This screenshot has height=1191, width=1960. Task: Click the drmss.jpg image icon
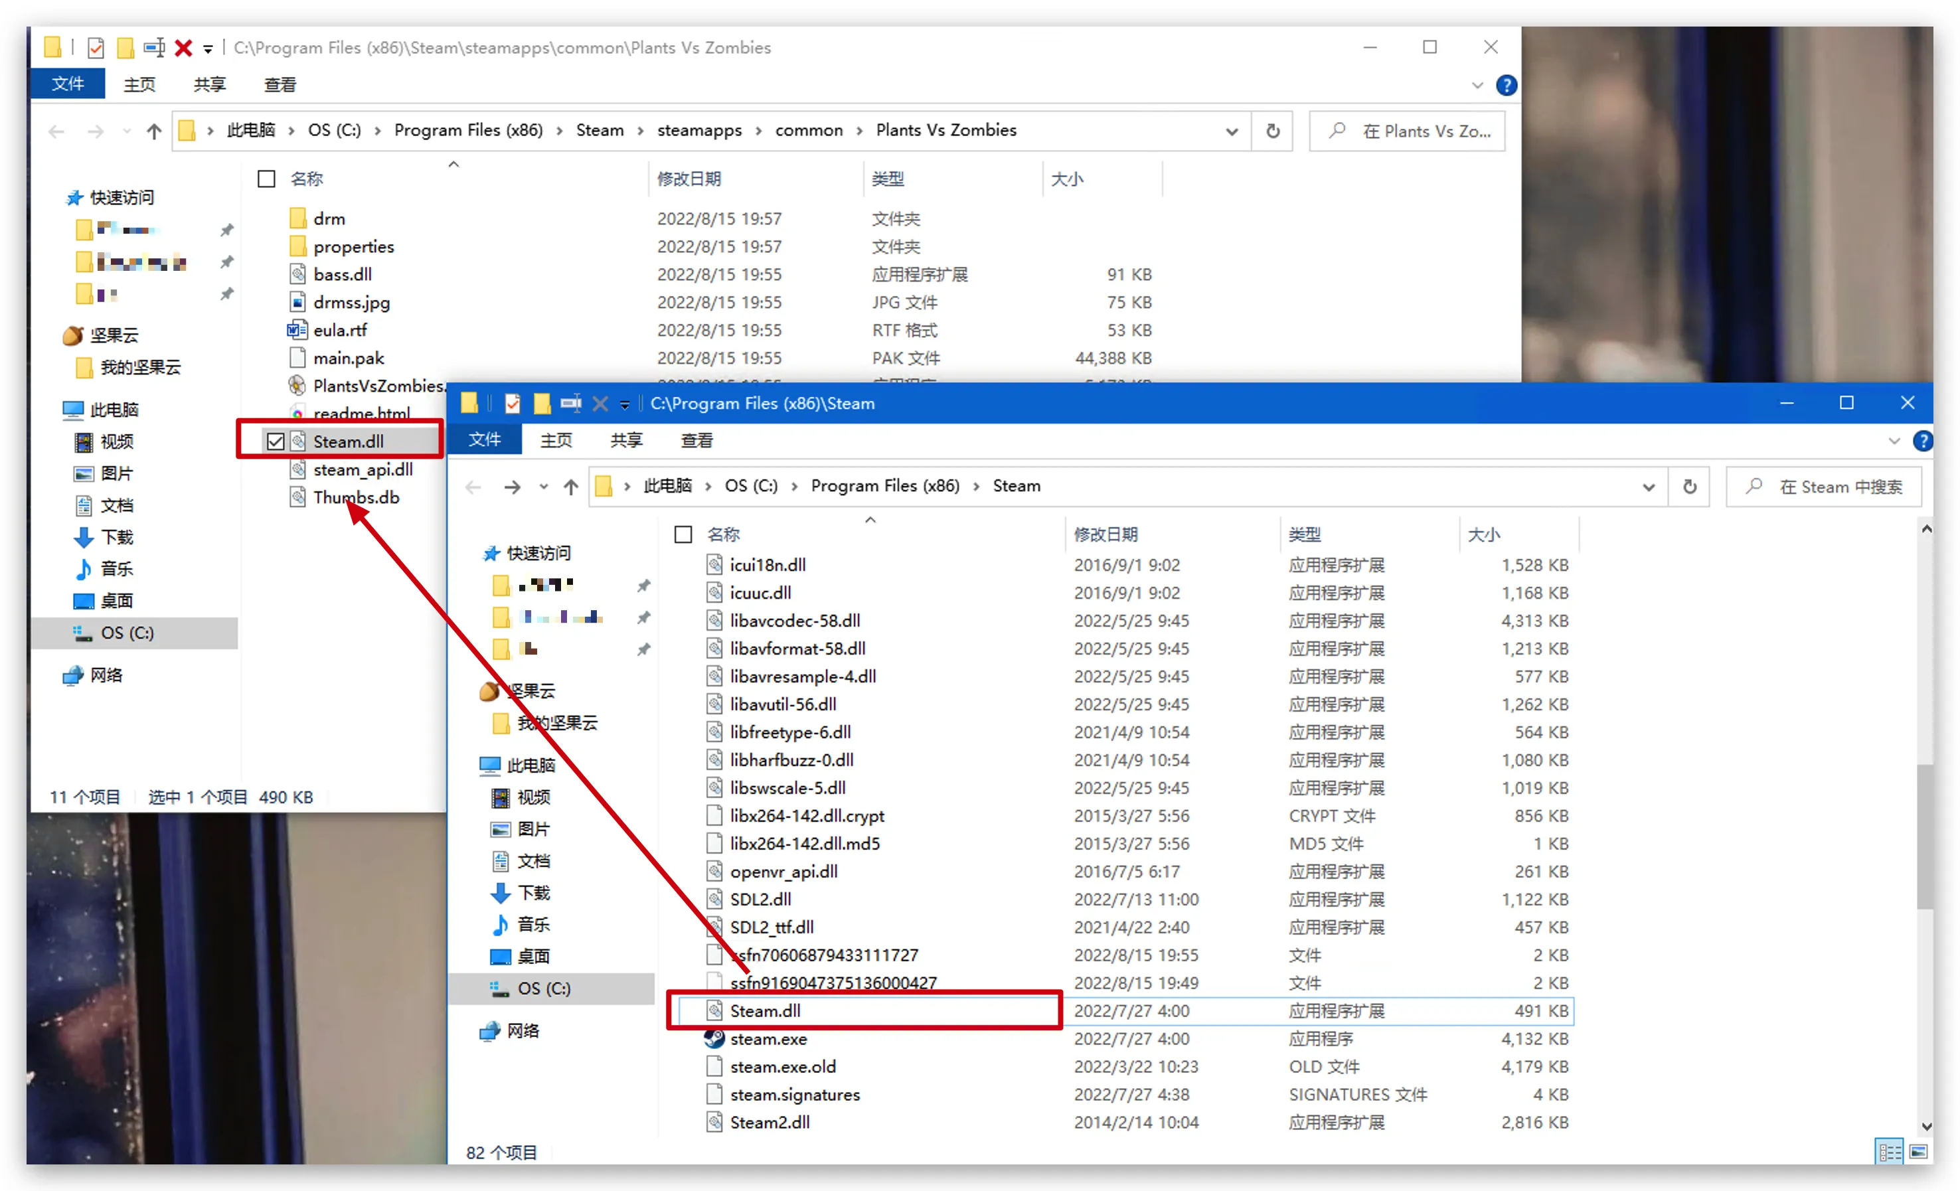pyautogui.click(x=297, y=301)
